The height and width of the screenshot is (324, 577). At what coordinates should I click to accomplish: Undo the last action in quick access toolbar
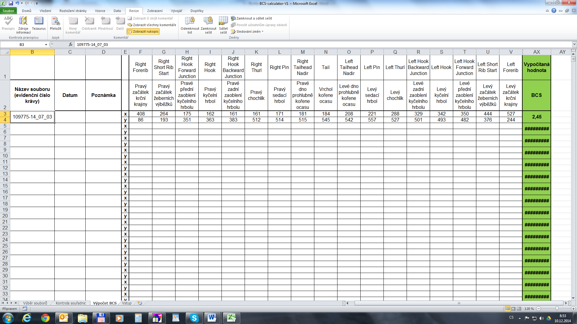pos(17,3)
